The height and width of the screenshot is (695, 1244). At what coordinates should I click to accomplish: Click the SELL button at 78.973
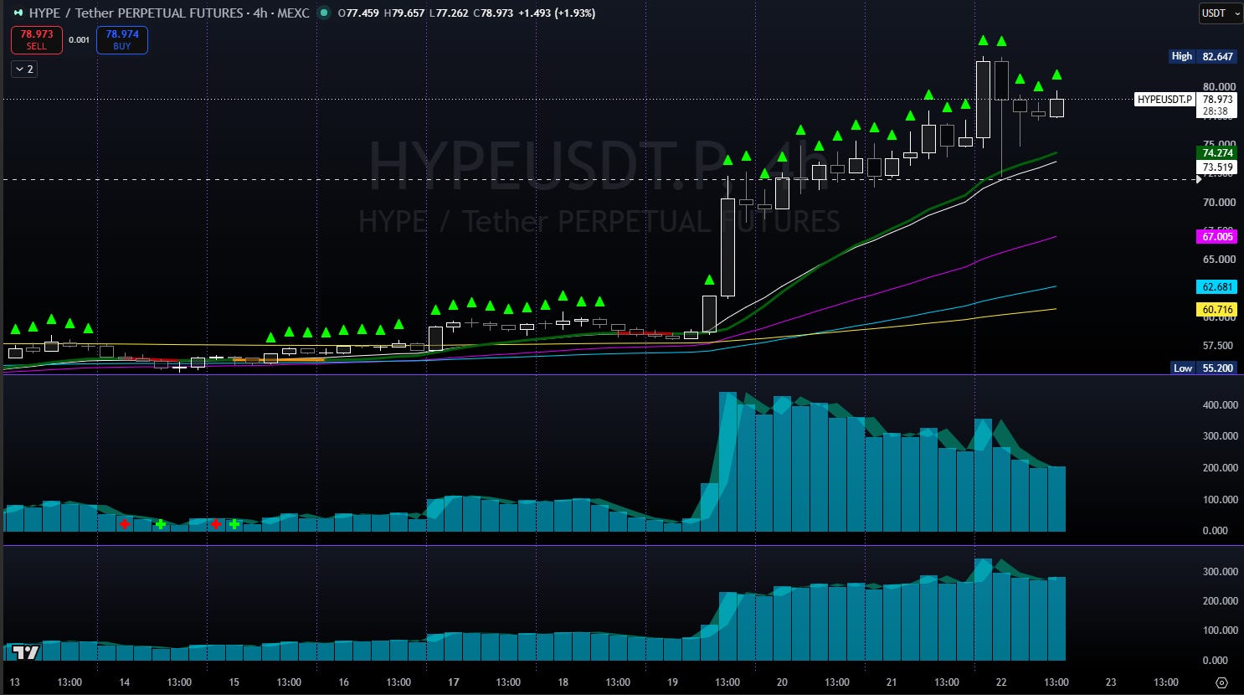click(37, 40)
